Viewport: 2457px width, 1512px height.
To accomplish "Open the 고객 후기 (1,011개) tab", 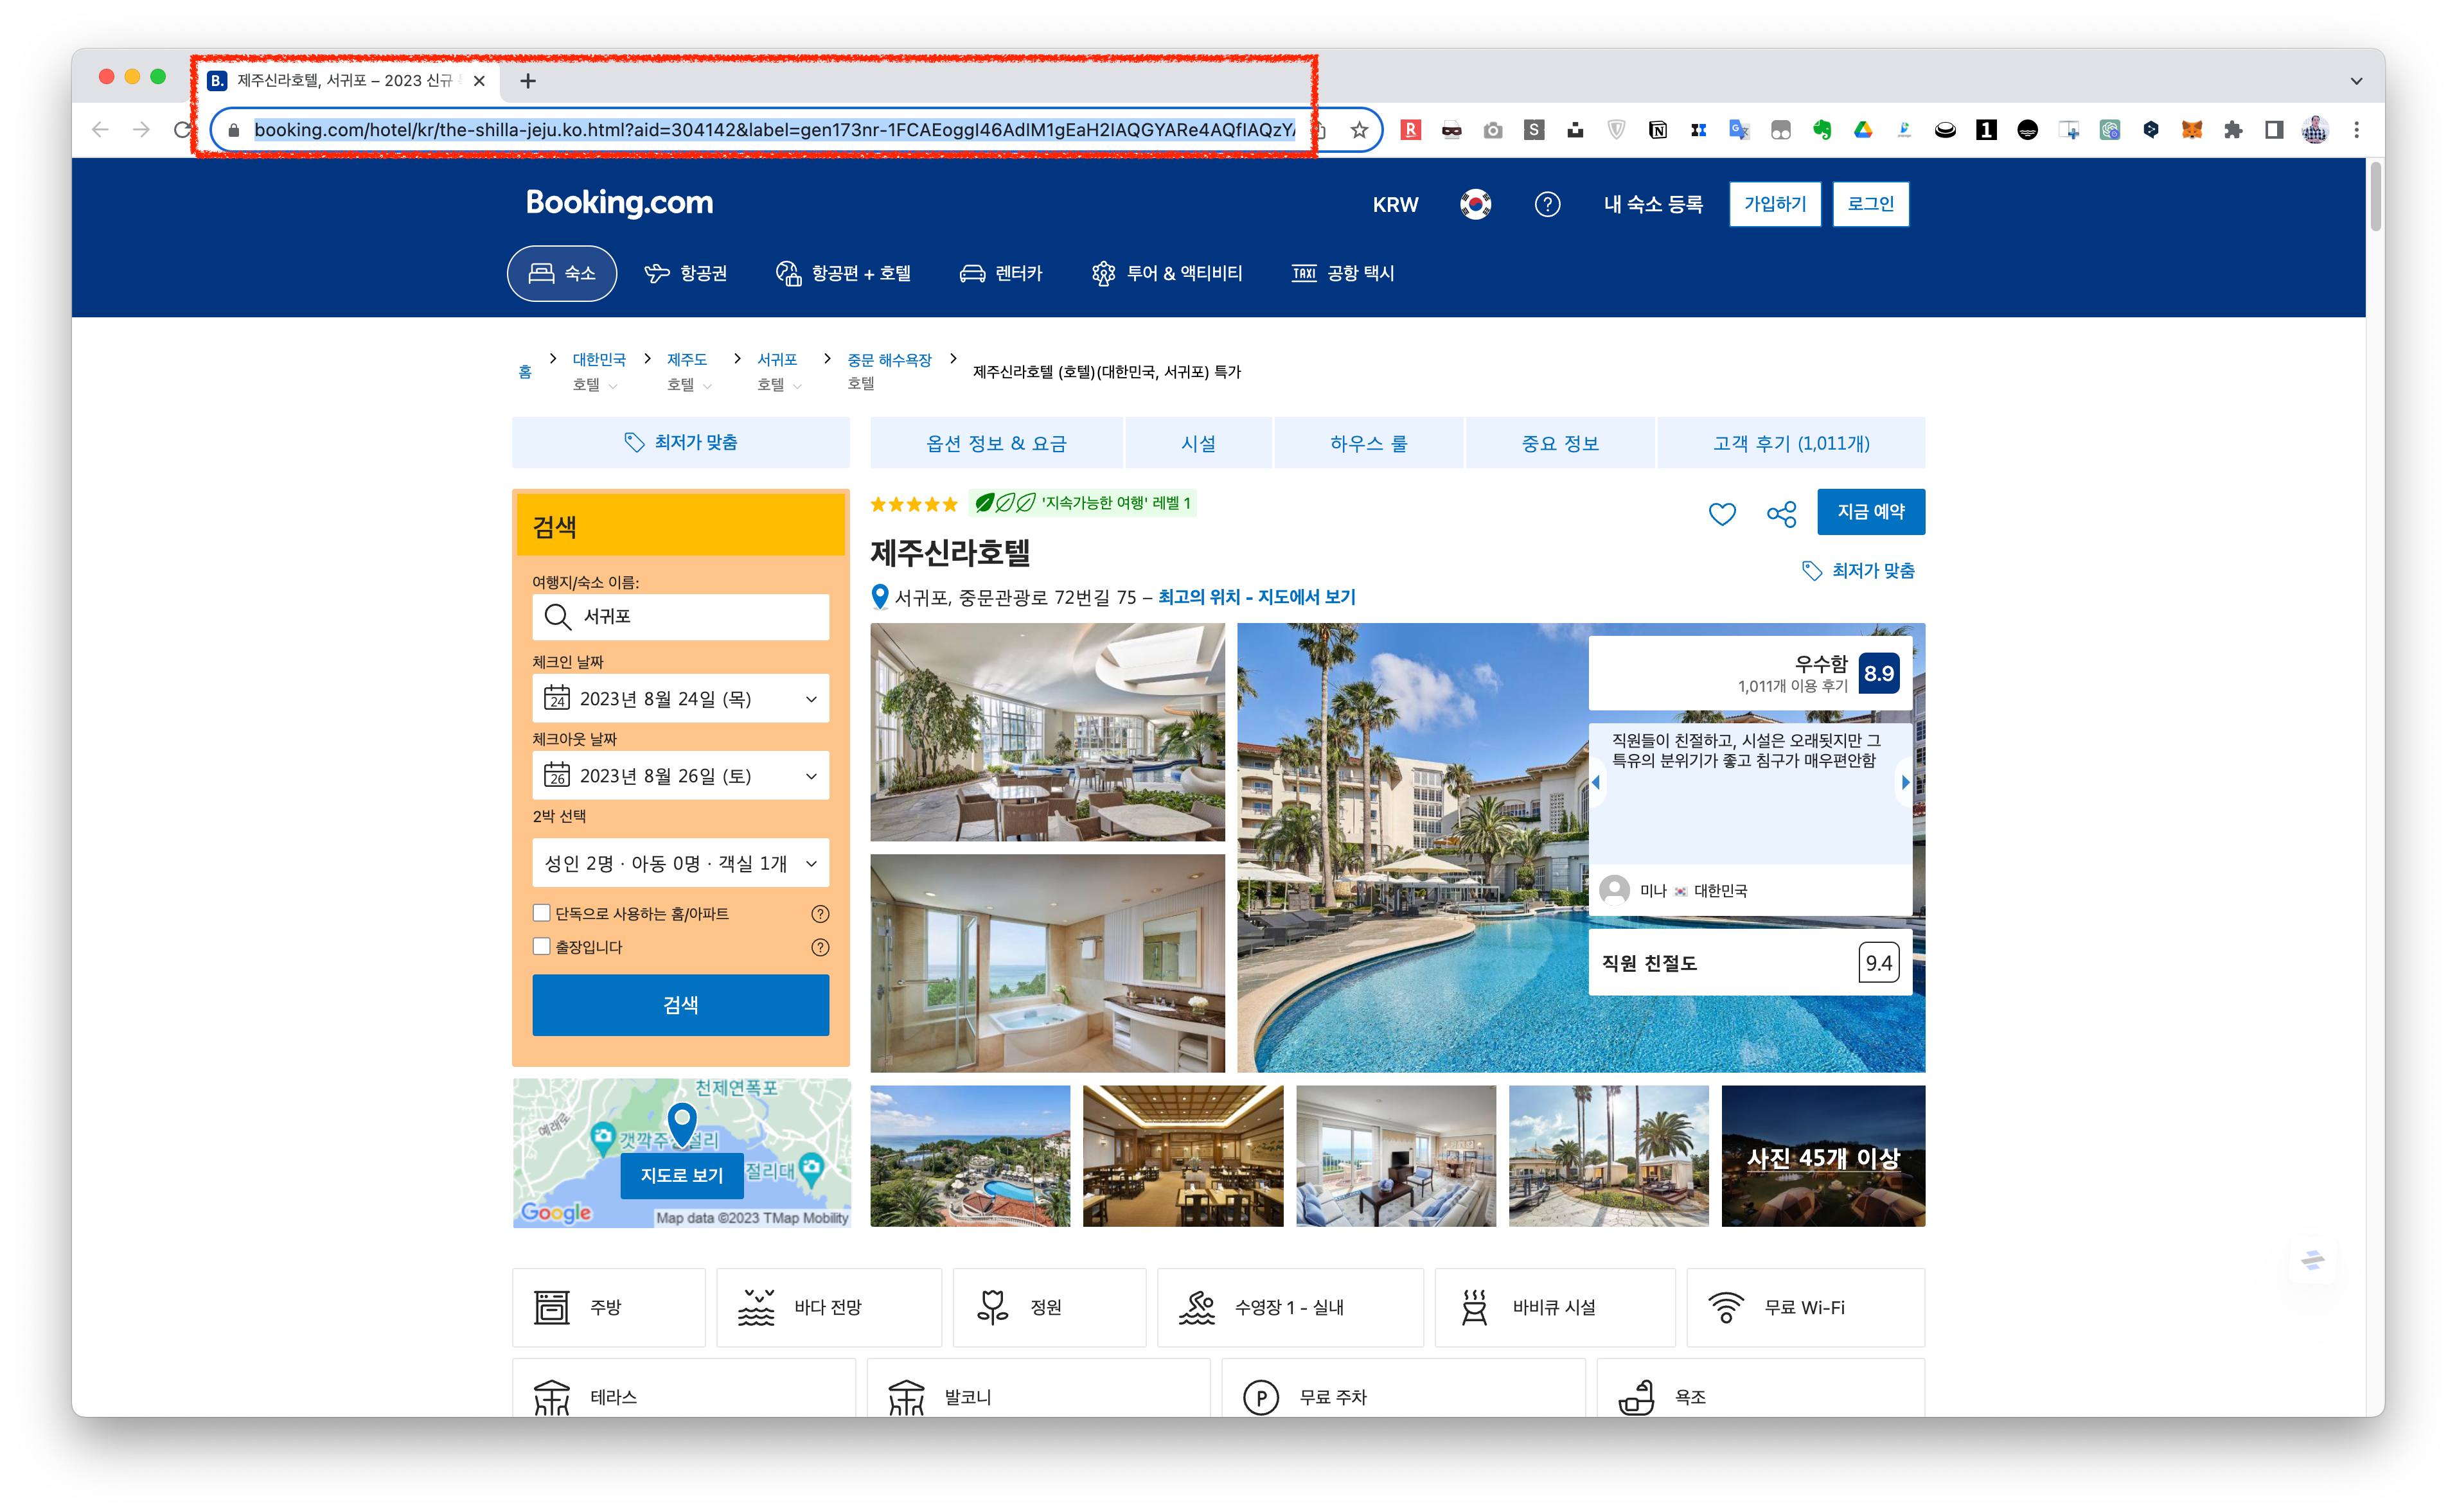I will [x=1791, y=443].
